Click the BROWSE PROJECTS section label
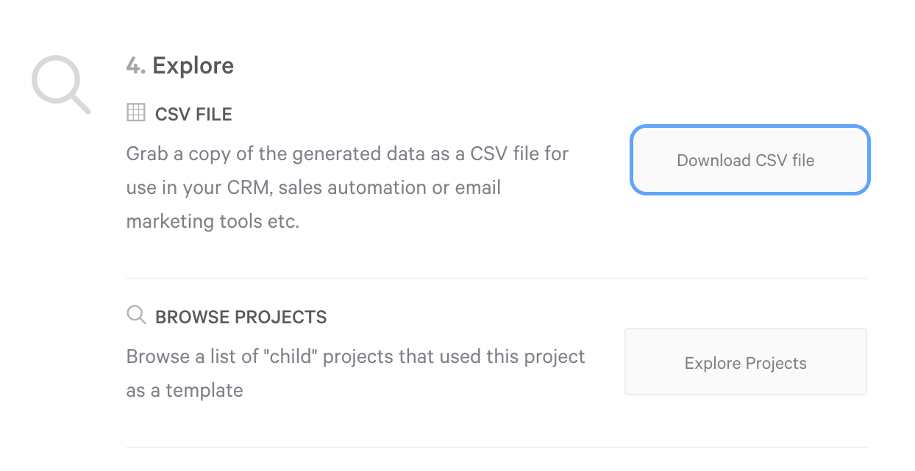 pos(241,317)
